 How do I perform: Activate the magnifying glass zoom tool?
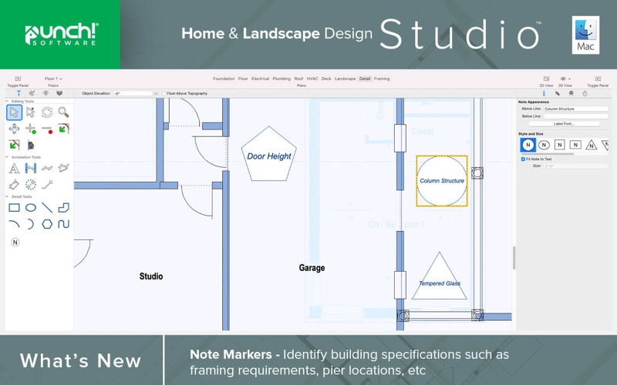63,112
